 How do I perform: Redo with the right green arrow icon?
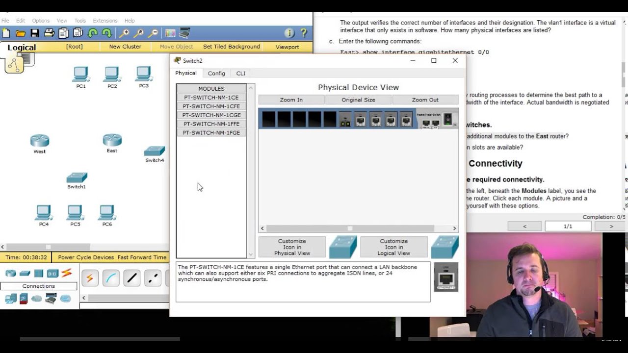(x=106, y=33)
